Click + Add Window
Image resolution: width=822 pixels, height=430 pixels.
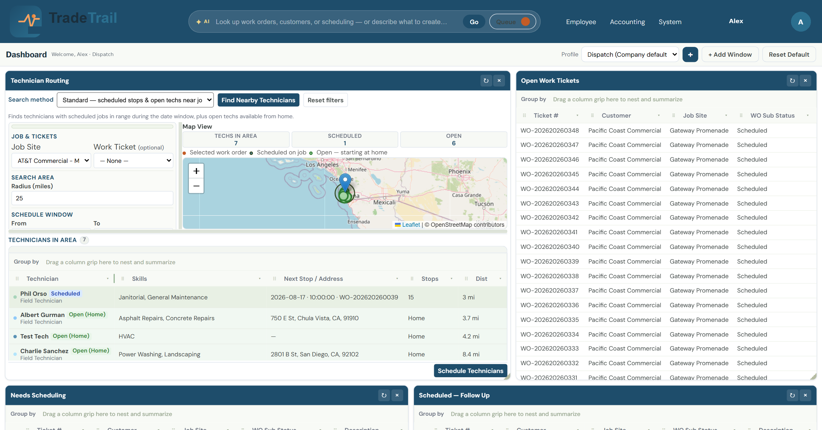pyautogui.click(x=730, y=54)
